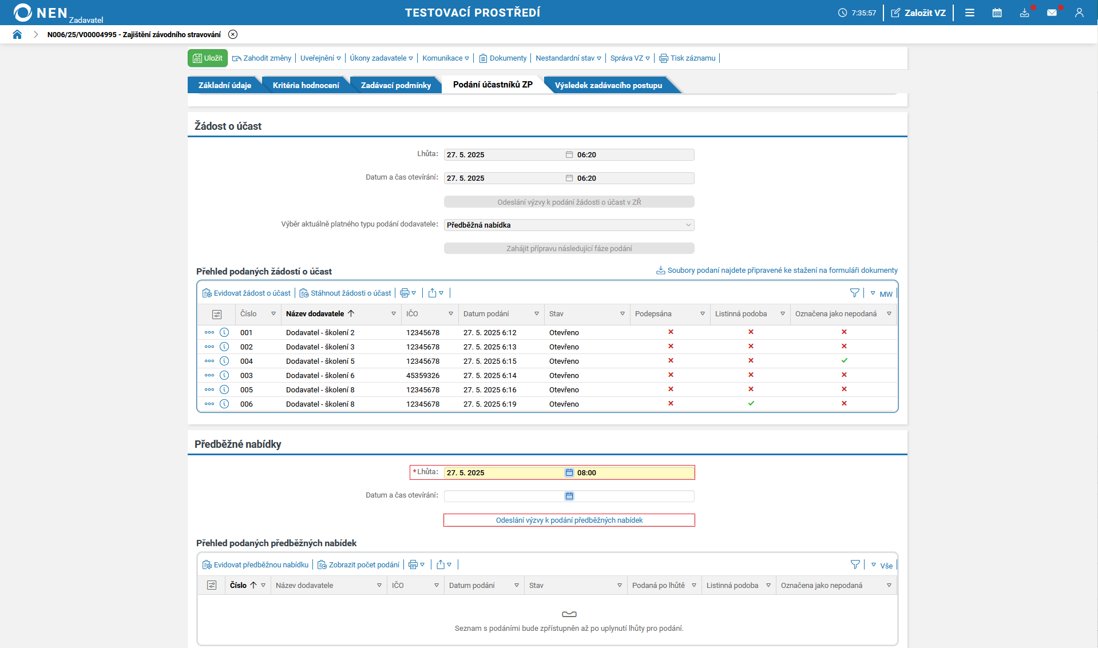The height and width of the screenshot is (648, 1098).
Task: Open the calendar icon in header
Action: click(x=997, y=13)
